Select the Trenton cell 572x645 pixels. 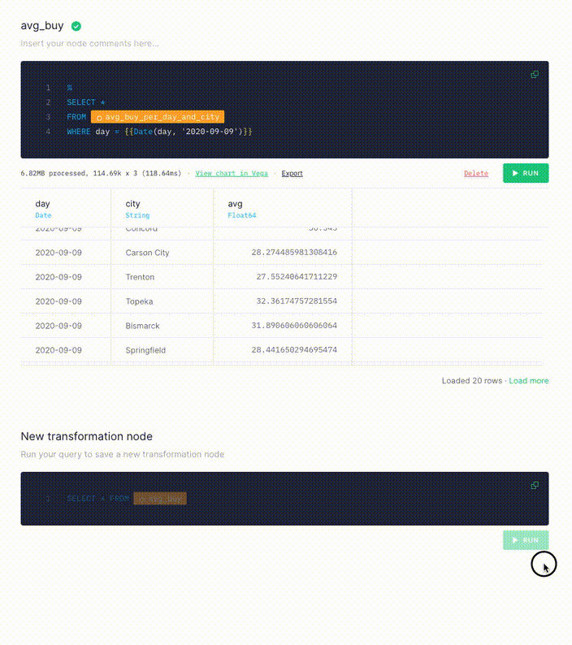(x=140, y=277)
